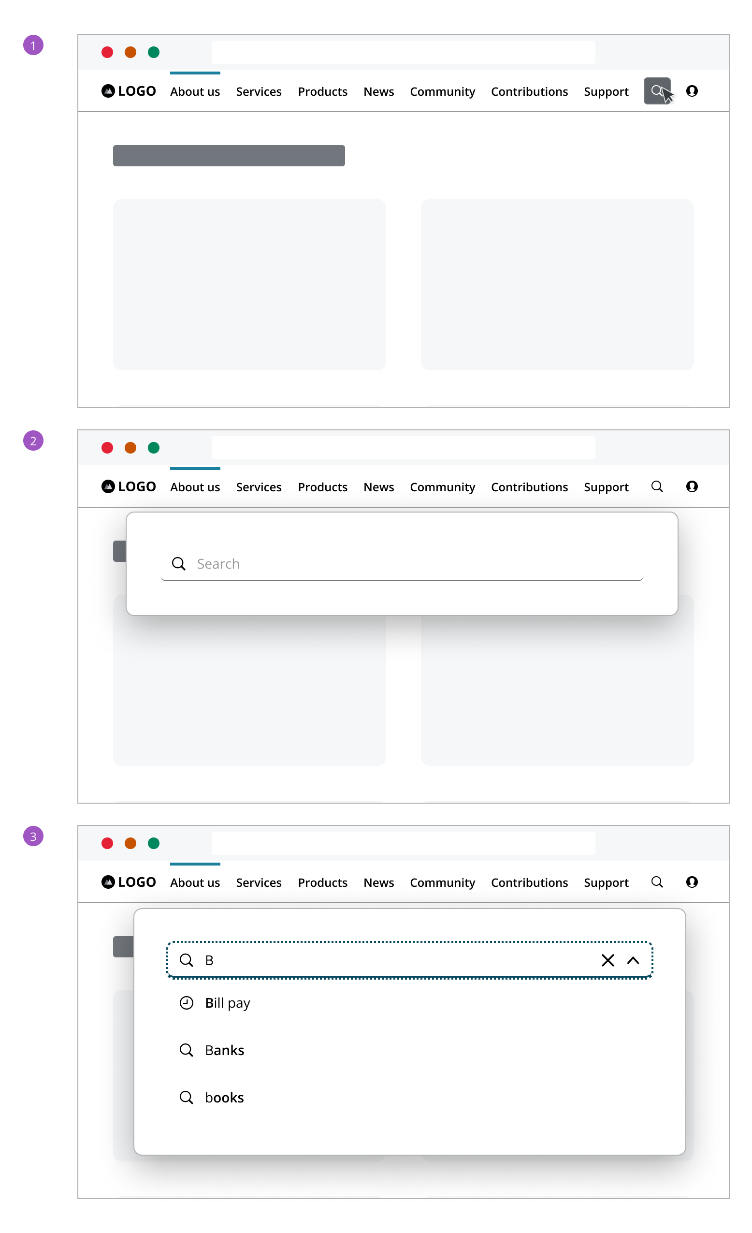This screenshot has height=1233, width=752.
Task: Click Support in third mockup nav
Action: click(x=606, y=882)
